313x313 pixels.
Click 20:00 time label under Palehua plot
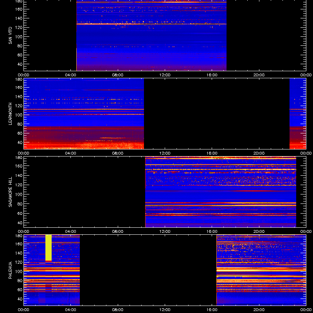coord(259,310)
